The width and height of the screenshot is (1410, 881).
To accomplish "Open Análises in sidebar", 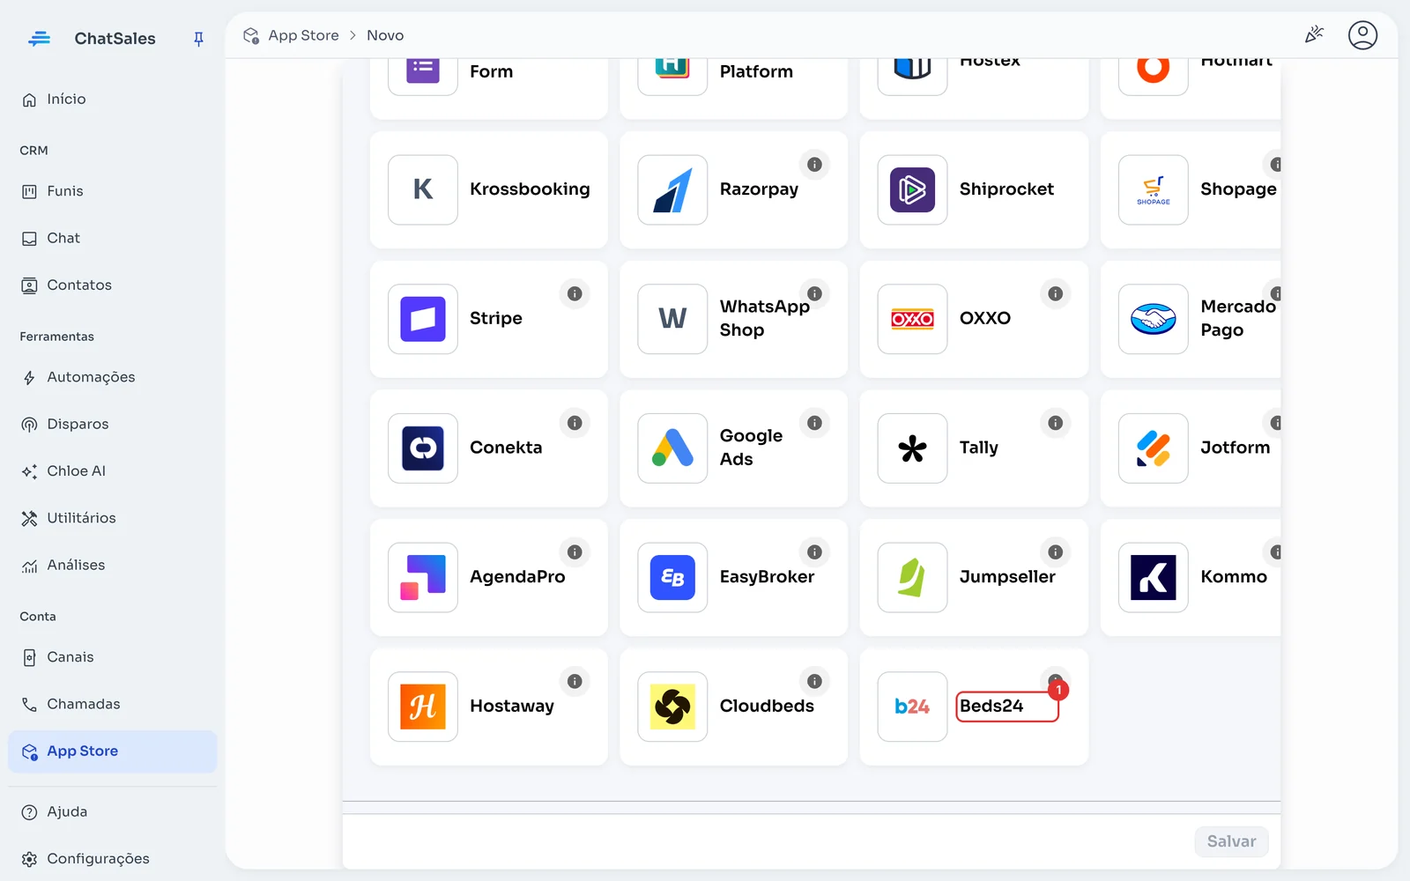I will (112, 566).
